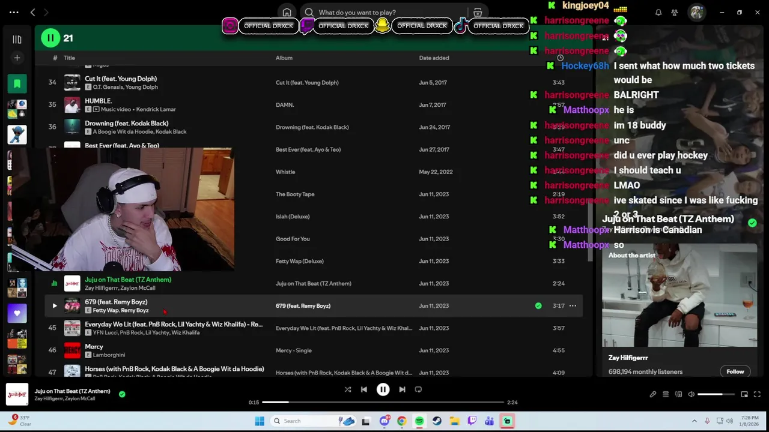Screen dimensions: 769x432
Task: Mute with the volume speaker icon
Action: click(691, 394)
